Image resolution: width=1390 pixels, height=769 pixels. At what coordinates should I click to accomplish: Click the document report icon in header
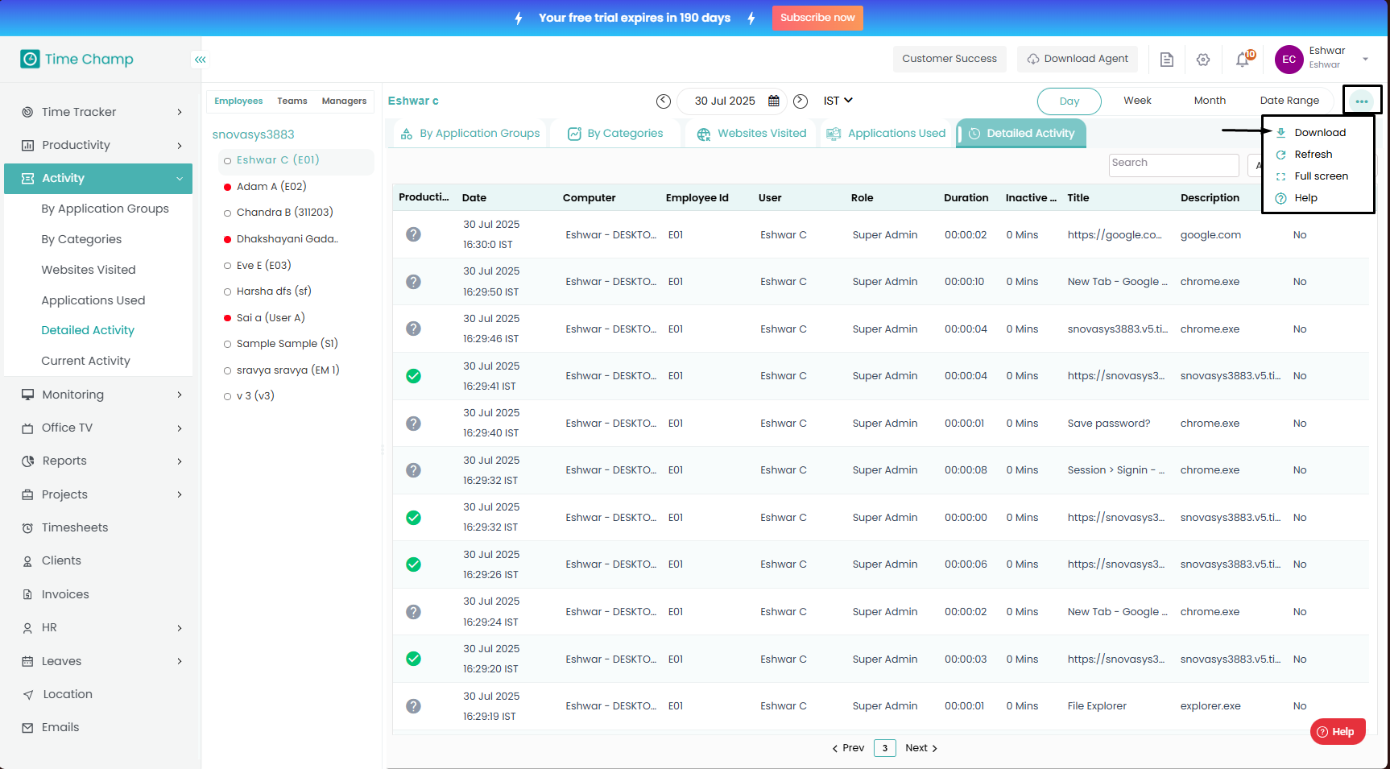pos(1166,60)
